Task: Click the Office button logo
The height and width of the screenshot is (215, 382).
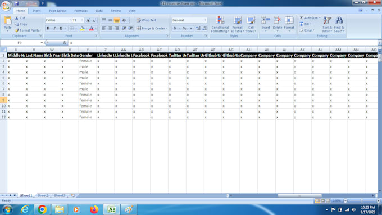Action: pyautogui.click(x=6, y=5)
